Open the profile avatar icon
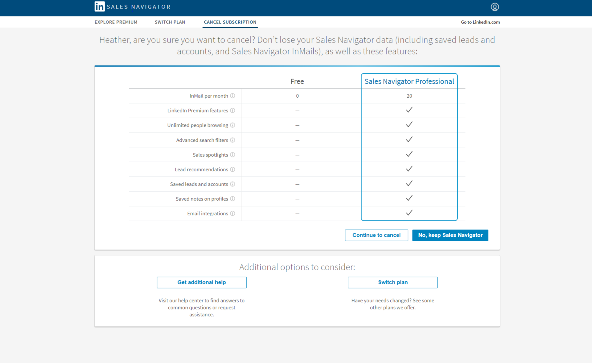The width and height of the screenshot is (592, 363). 495,7
